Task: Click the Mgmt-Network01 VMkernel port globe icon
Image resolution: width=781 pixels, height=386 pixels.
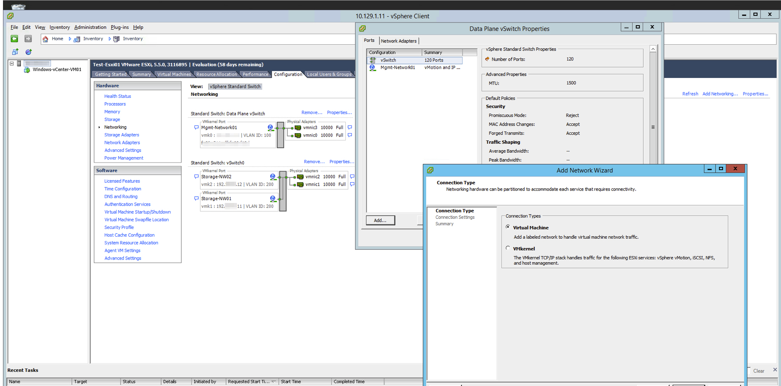Action: [271, 128]
